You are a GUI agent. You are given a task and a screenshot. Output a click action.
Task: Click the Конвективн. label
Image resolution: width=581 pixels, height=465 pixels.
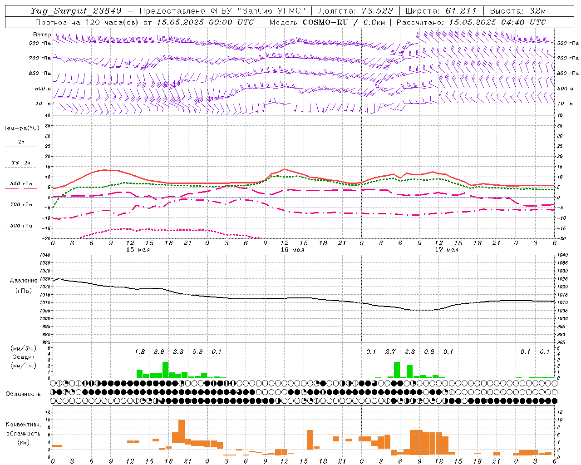tap(23, 424)
